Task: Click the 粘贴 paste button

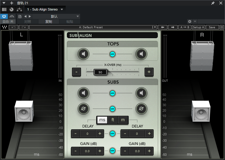Action: (x=70, y=22)
